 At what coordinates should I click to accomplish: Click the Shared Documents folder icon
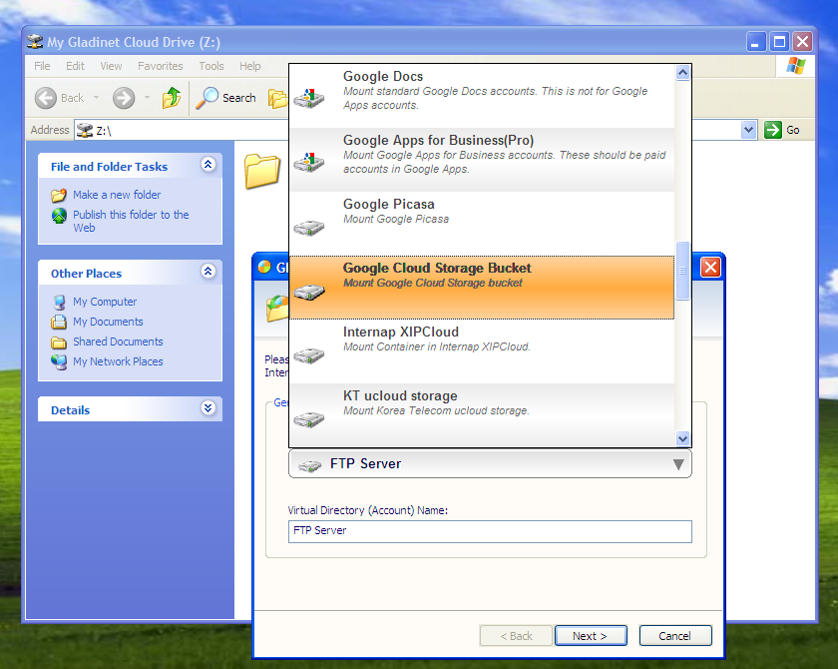coord(59,342)
